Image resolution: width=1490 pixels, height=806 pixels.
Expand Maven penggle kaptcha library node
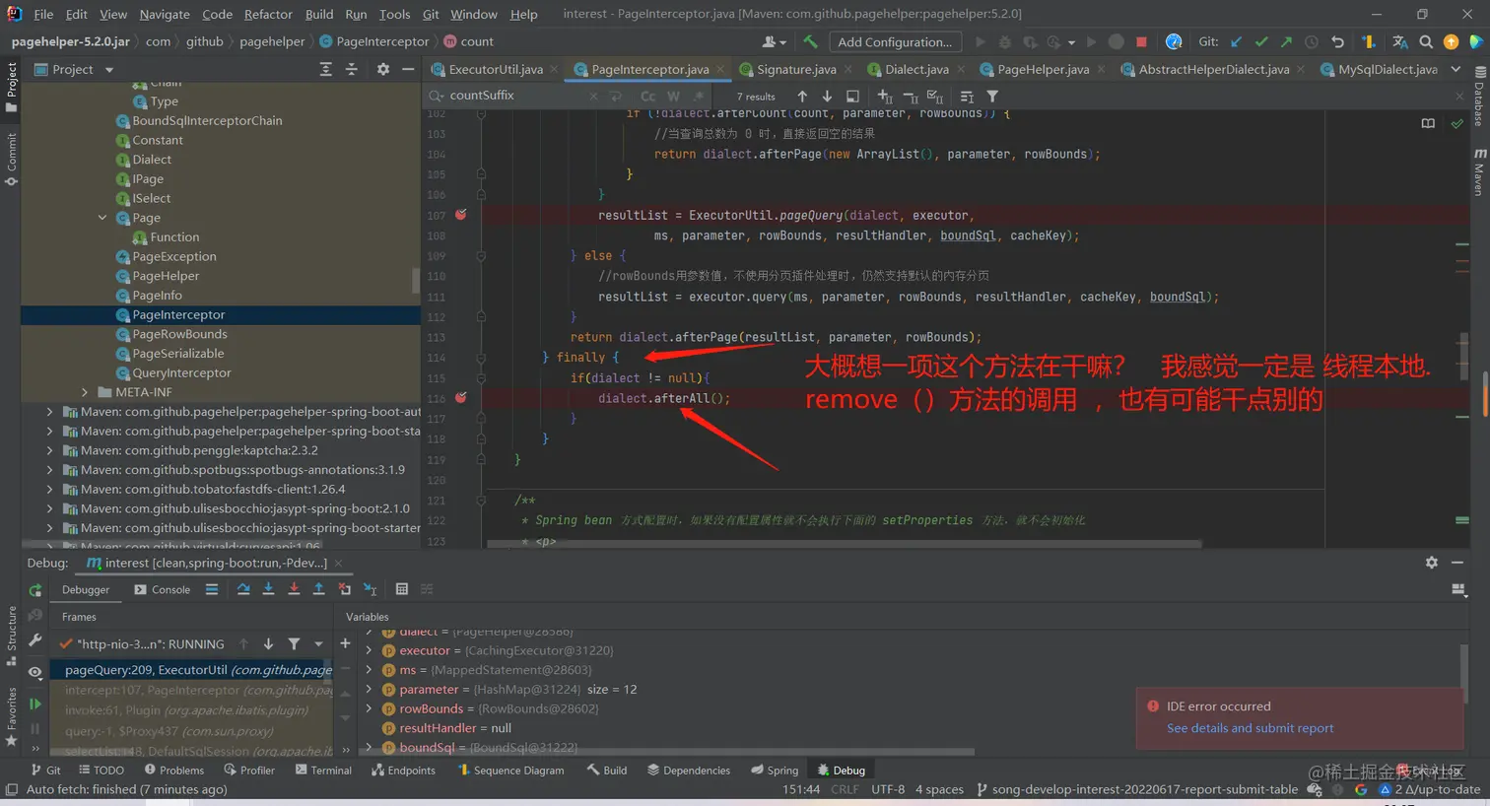click(49, 450)
